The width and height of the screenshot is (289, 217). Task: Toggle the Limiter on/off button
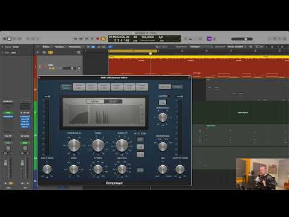click(x=163, y=102)
